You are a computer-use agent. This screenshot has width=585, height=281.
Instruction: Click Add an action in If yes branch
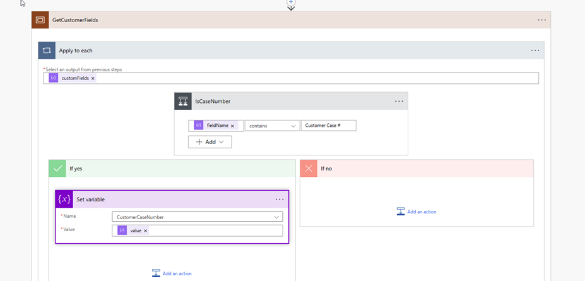click(172, 273)
